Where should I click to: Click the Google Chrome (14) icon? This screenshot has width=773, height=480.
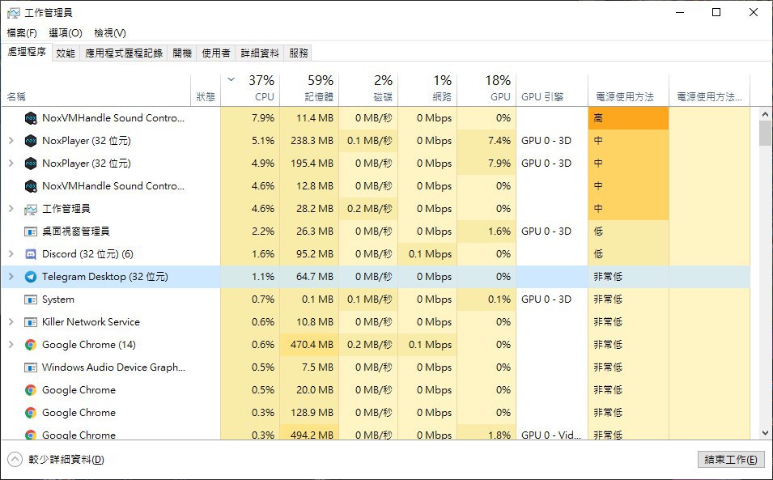31,345
